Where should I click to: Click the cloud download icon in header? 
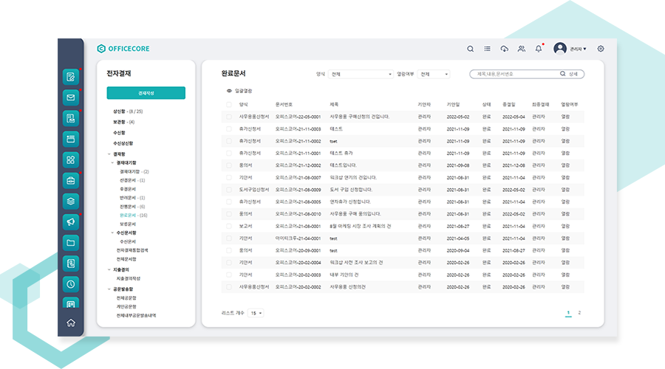[x=505, y=49]
